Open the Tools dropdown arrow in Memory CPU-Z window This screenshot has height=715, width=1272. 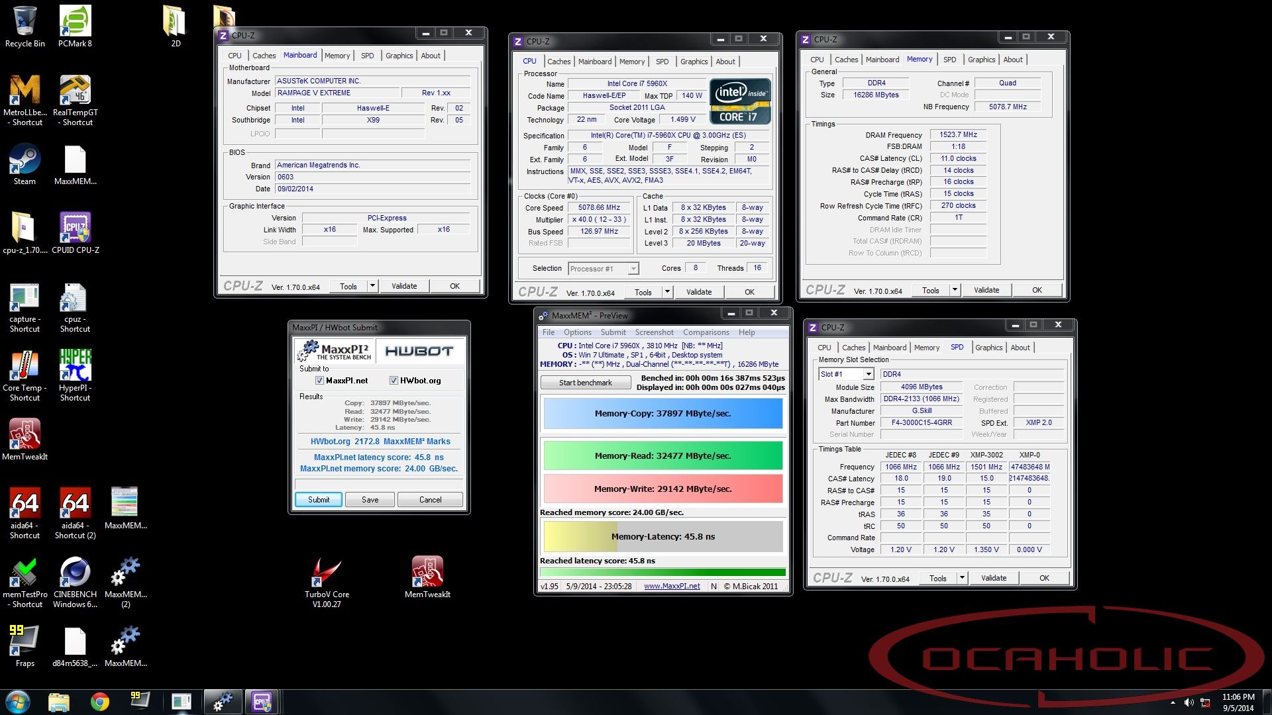(955, 289)
